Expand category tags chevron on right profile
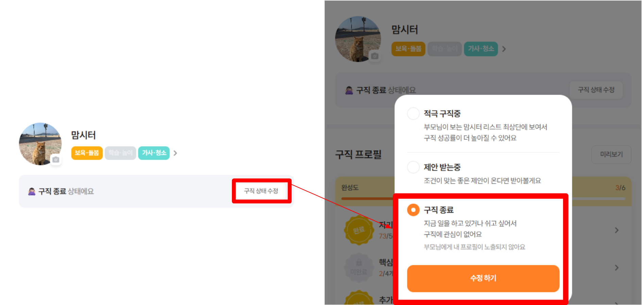The image size is (642, 305). [x=504, y=49]
